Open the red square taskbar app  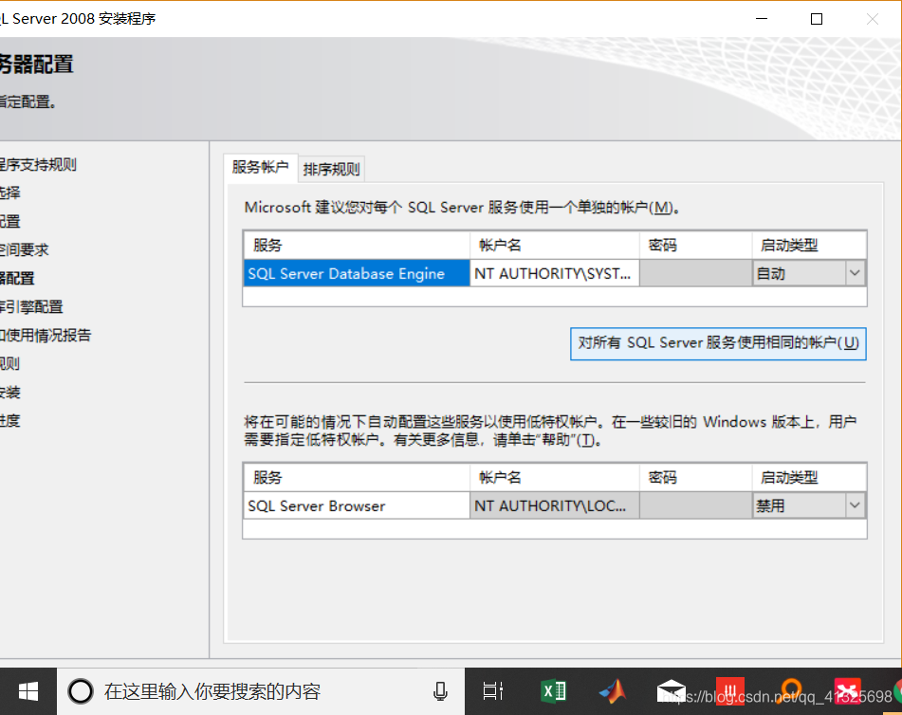click(730, 691)
